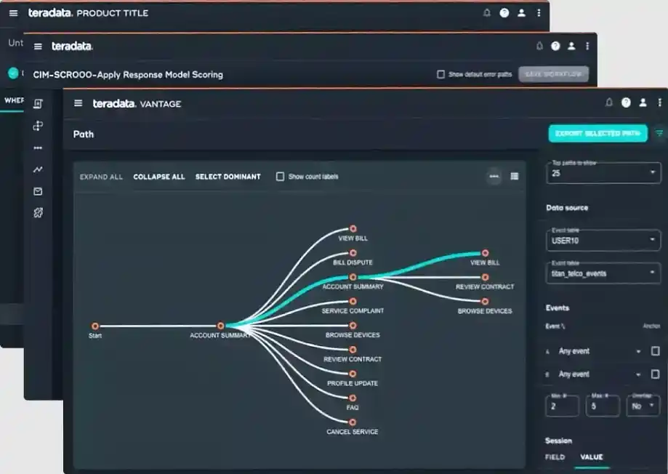Select the line chart icon in the sidebar
Viewport: 668px width, 474px height.
[x=38, y=169]
